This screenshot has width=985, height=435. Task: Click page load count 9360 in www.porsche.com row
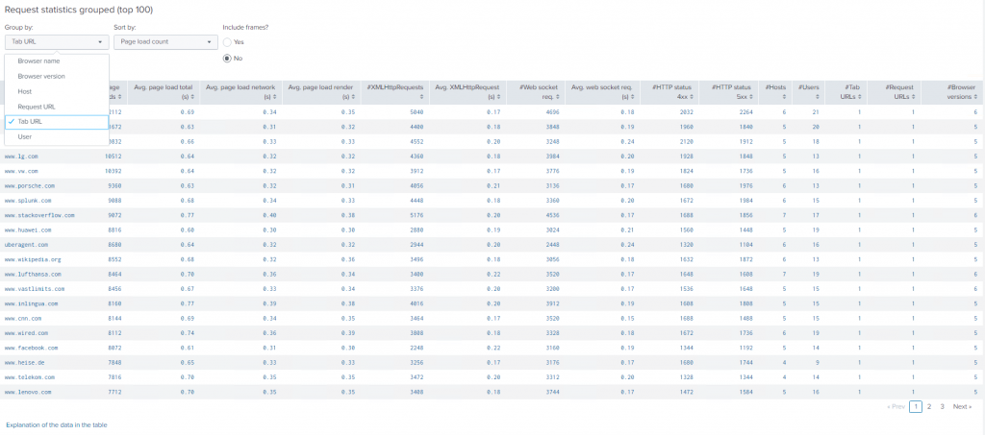click(116, 186)
